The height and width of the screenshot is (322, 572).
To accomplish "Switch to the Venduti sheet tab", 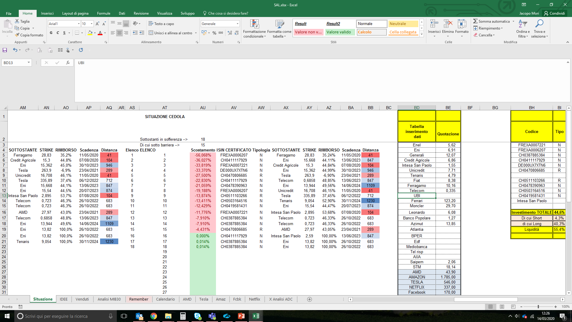I will click(x=82, y=299).
